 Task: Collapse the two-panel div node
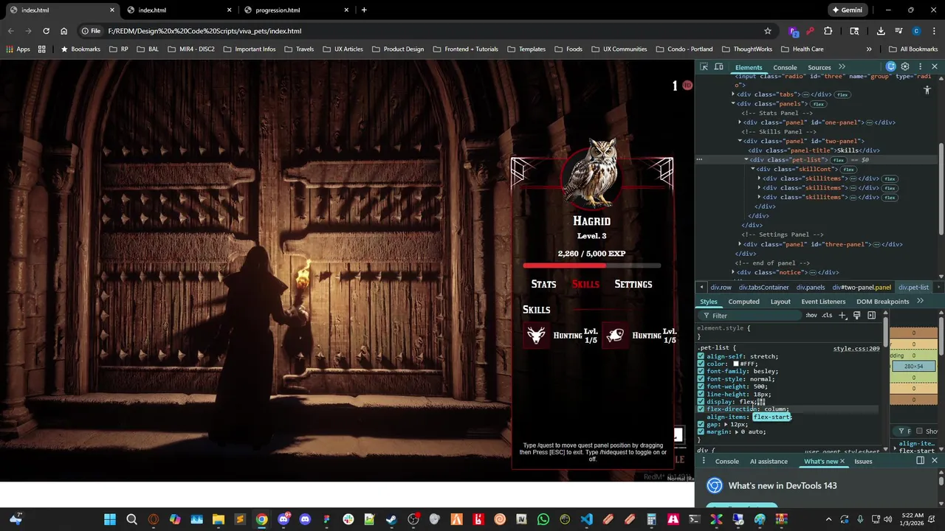740,141
